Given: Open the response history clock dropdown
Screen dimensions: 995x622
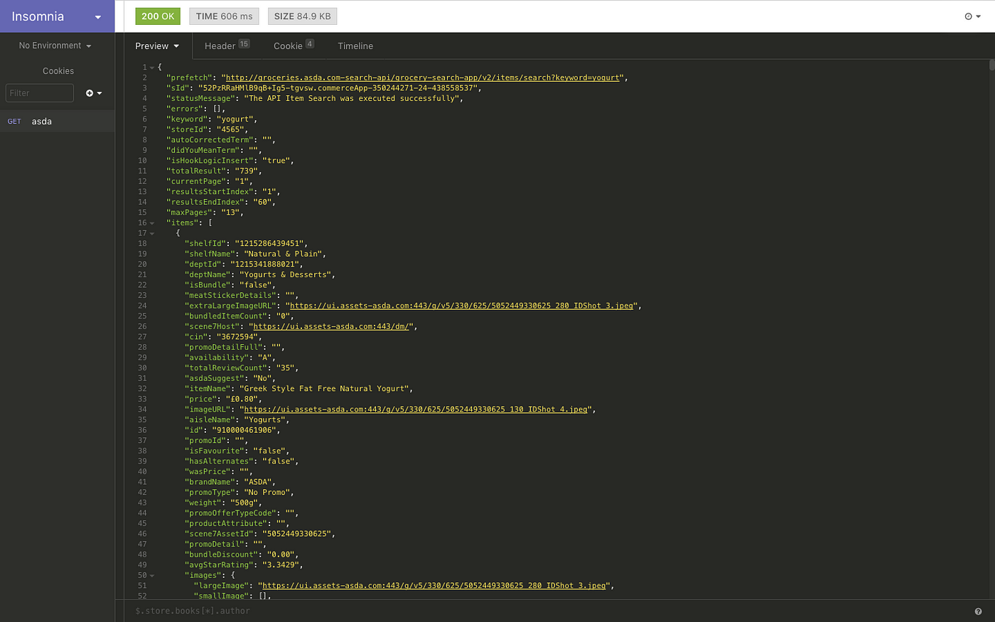Looking at the screenshot, I should (x=972, y=16).
